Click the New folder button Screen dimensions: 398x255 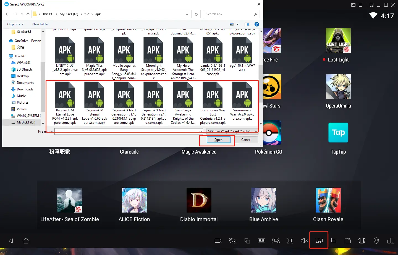(x=40, y=24)
